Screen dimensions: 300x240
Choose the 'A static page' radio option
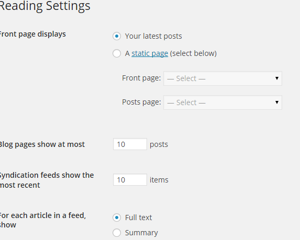(x=117, y=53)
